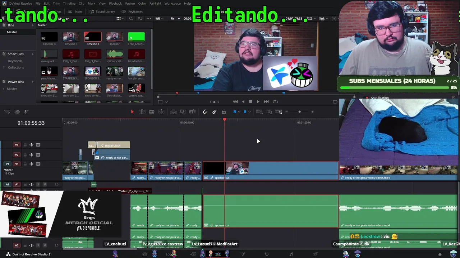The height and width of the screenshot is (258, 460).
Task: Click the timeline playhead marker
Action: pyautogui.click(x=225, y=119)
